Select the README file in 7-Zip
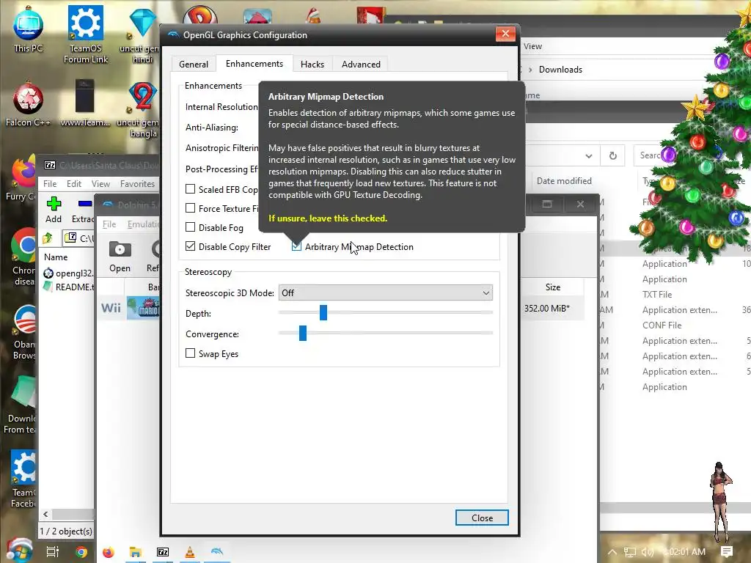Image resolution: width=751 pixels, height=563 pixels. pos(68,287)
